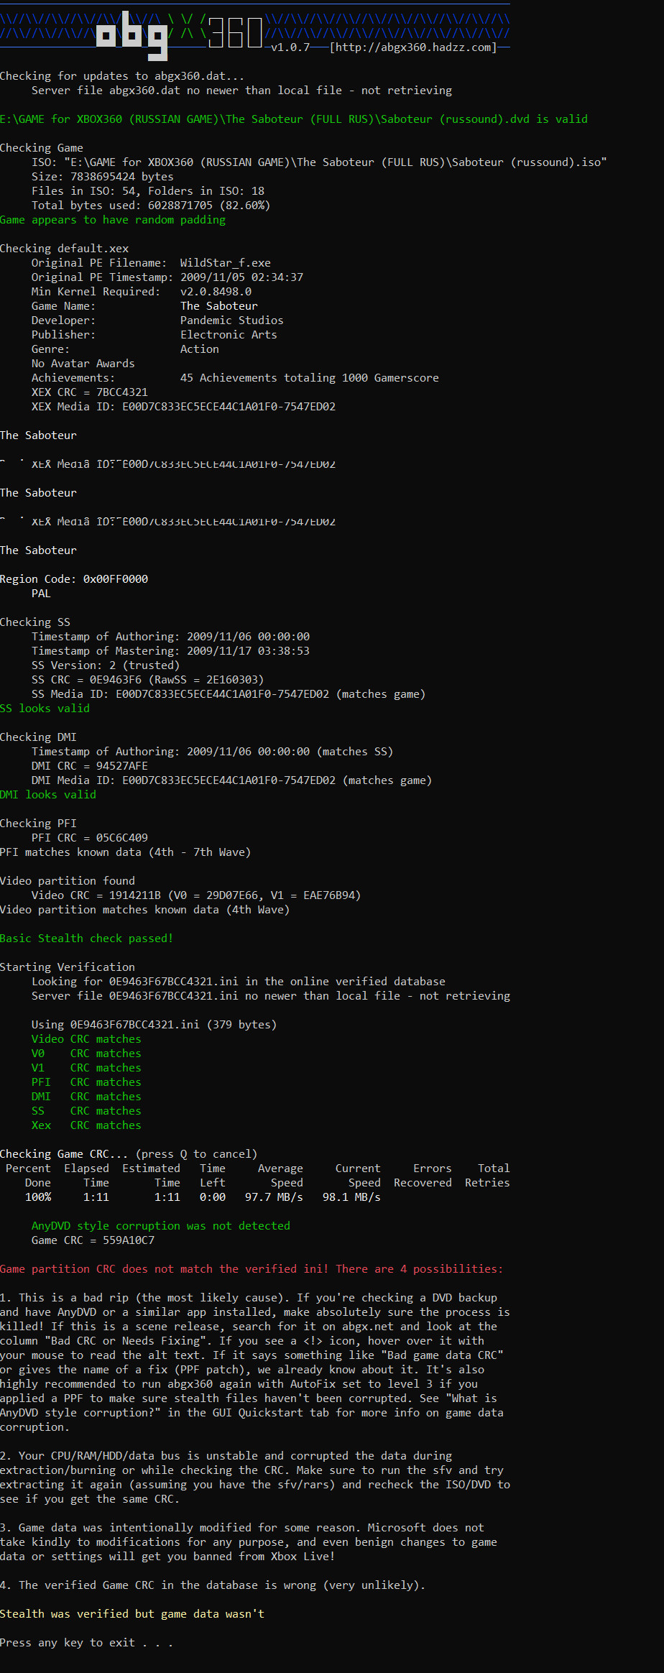
Task: Click the SS Media ID line
Action: point(229,694)
